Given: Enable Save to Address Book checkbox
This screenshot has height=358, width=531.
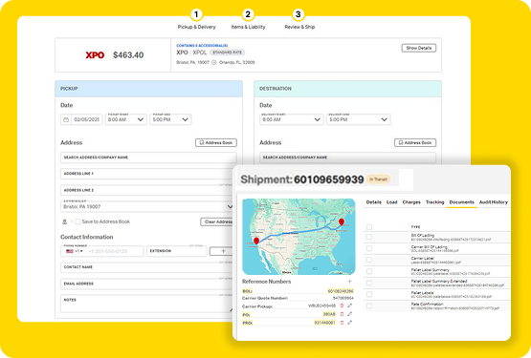Looking at the screenshot, I should coord(77,221).
